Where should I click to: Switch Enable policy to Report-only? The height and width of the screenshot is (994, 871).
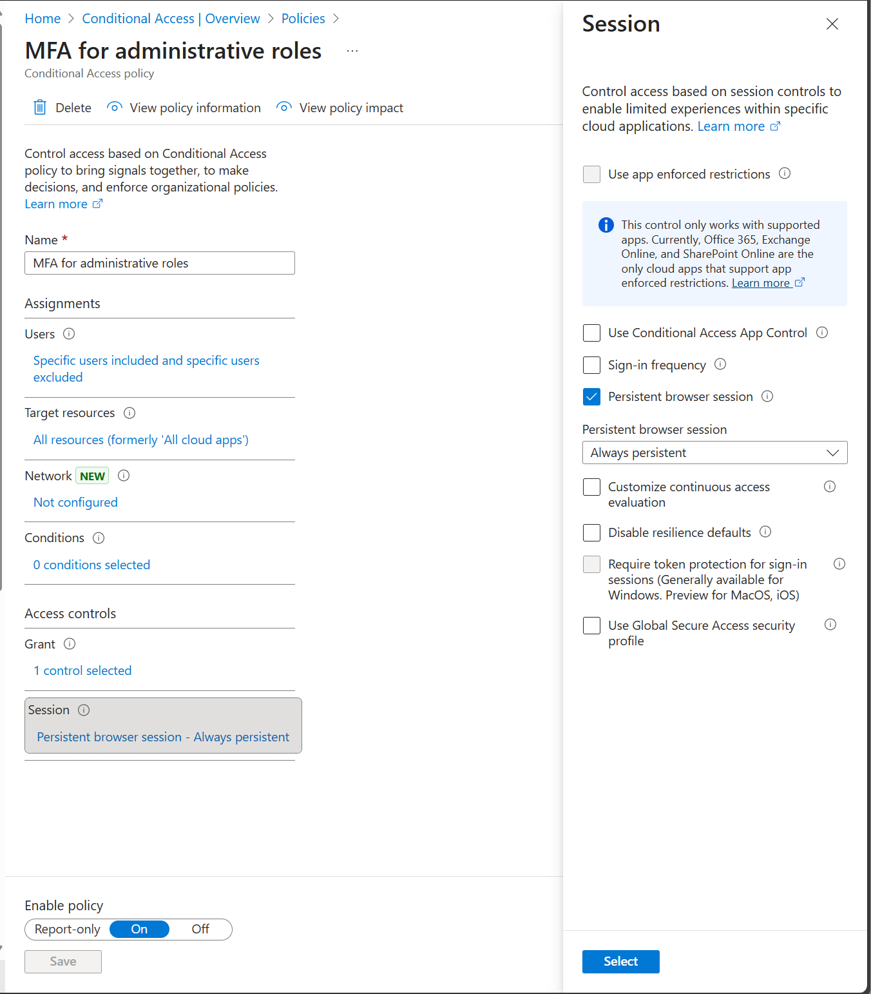coord(68,930)
